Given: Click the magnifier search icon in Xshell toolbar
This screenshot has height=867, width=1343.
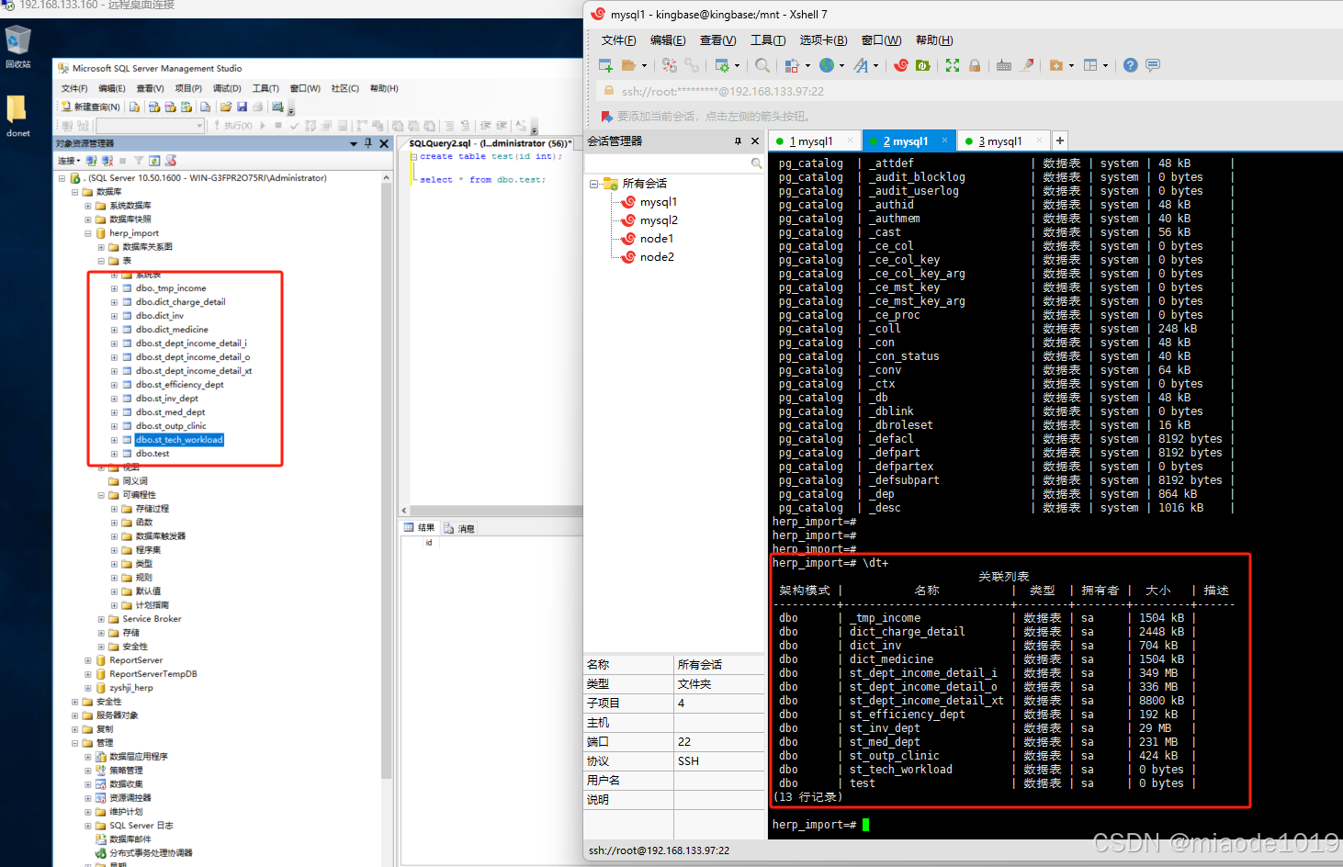Looking at the screenshot, I should pyautogui.click(x=762, y=65).
